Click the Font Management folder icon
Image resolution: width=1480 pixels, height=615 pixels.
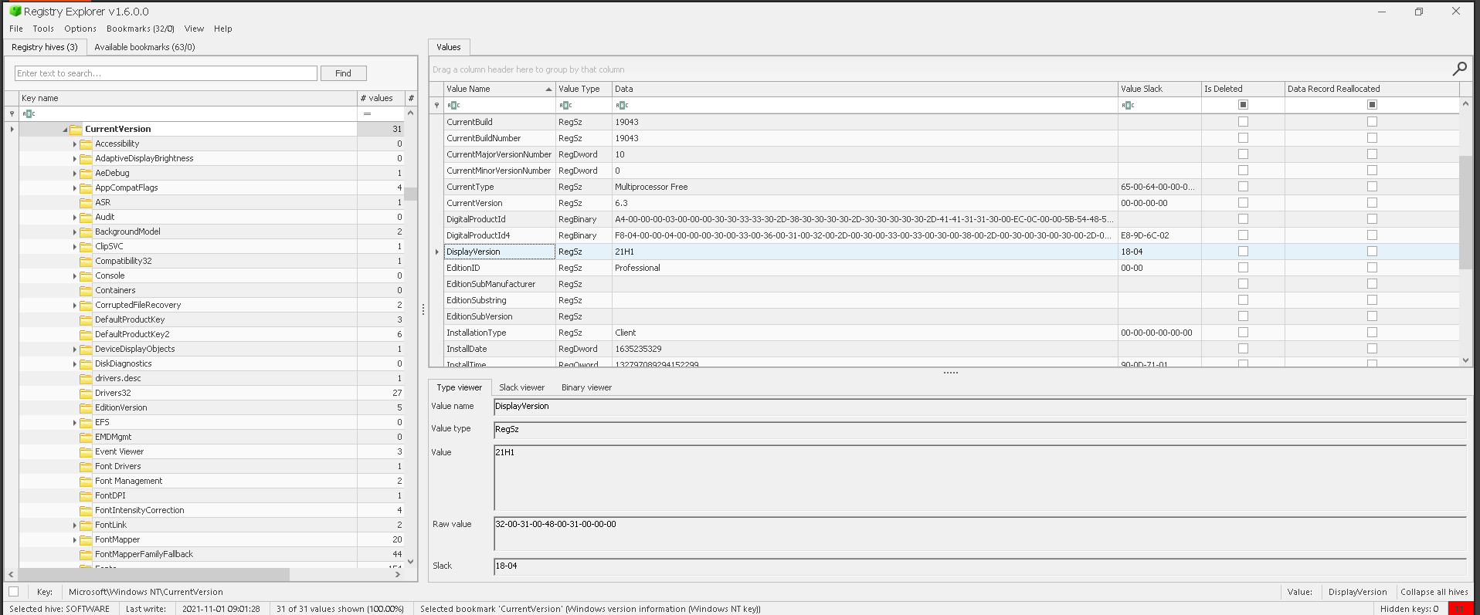86,482
